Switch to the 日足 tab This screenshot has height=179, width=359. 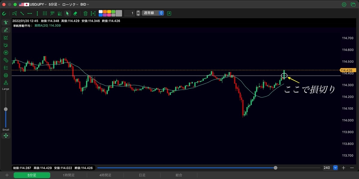click(x=142, y=175)
